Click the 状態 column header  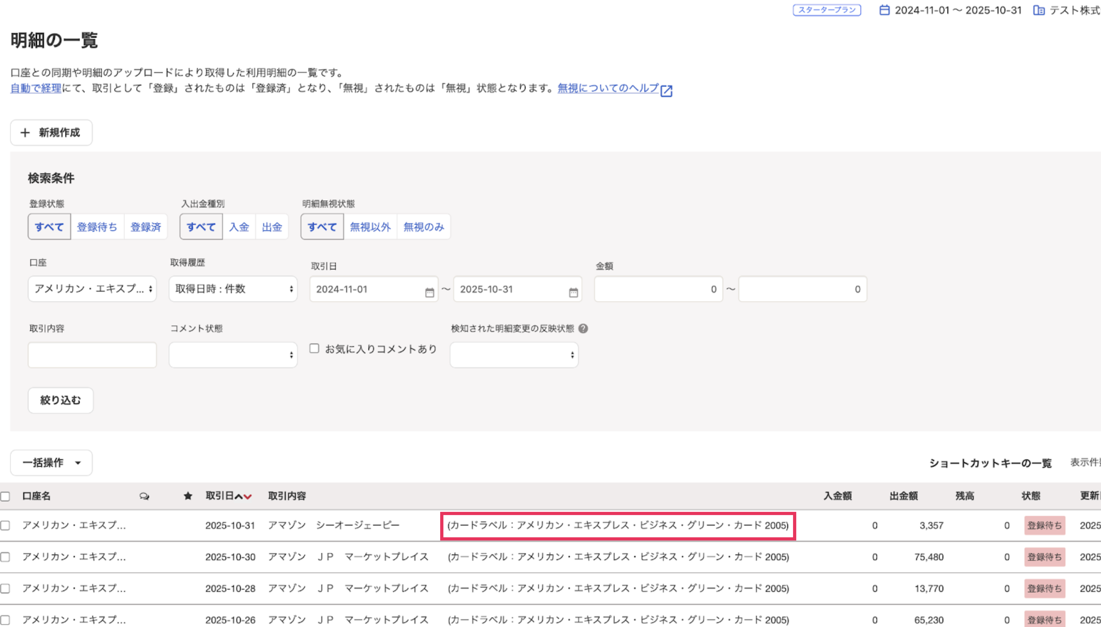(x=1031, y=496)
